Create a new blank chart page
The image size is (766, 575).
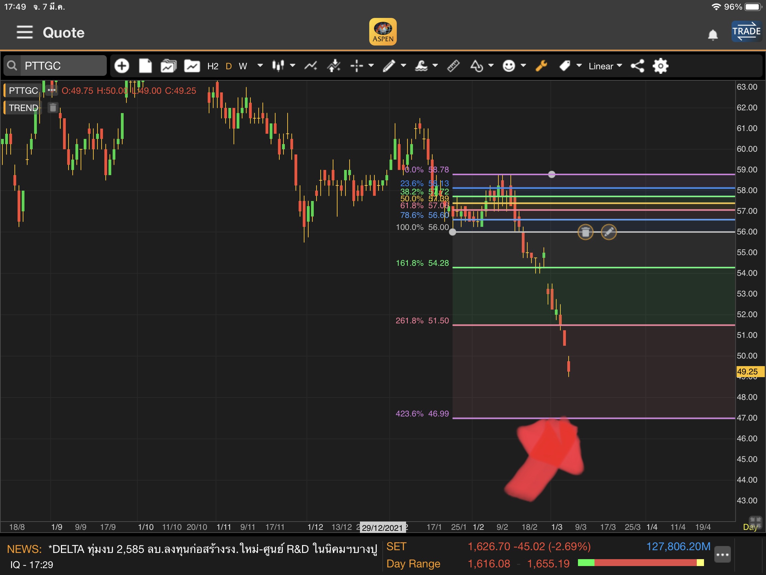click(x=145, y=66)
